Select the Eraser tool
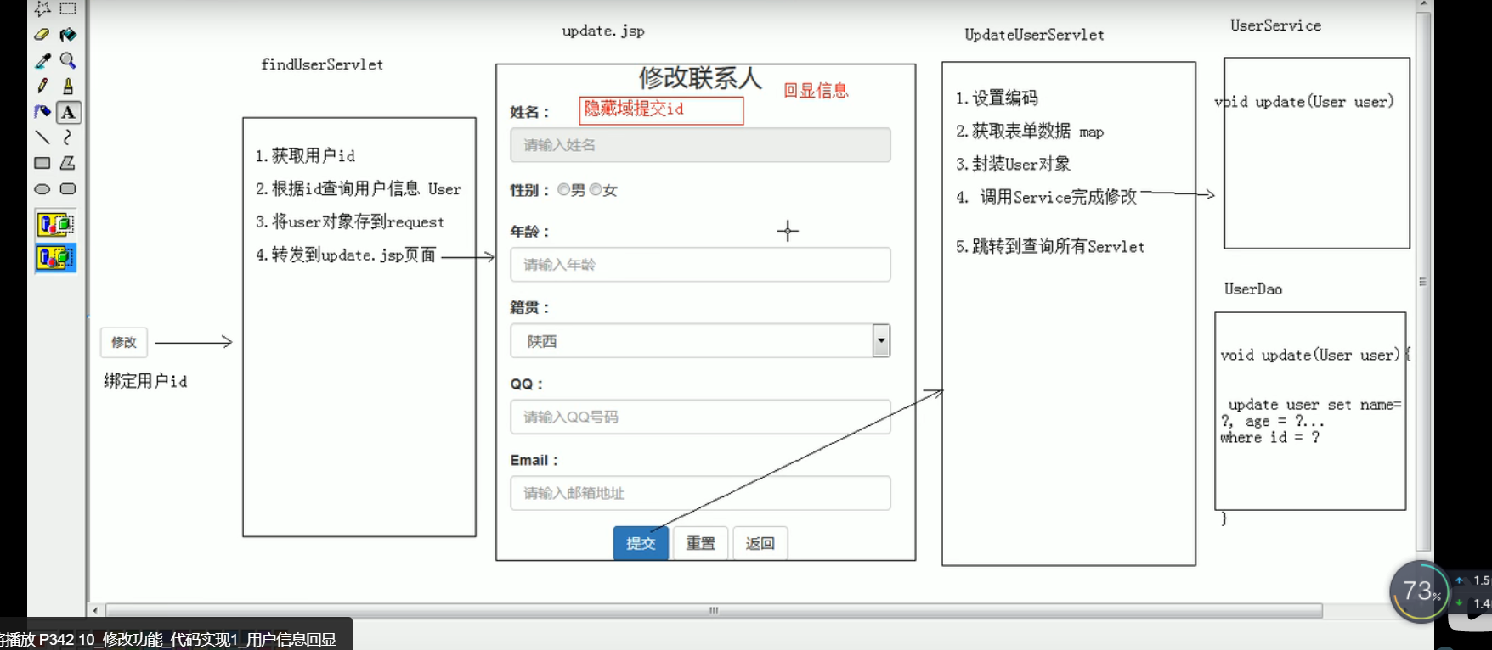 pyautogui.click(x=42, y=35)
